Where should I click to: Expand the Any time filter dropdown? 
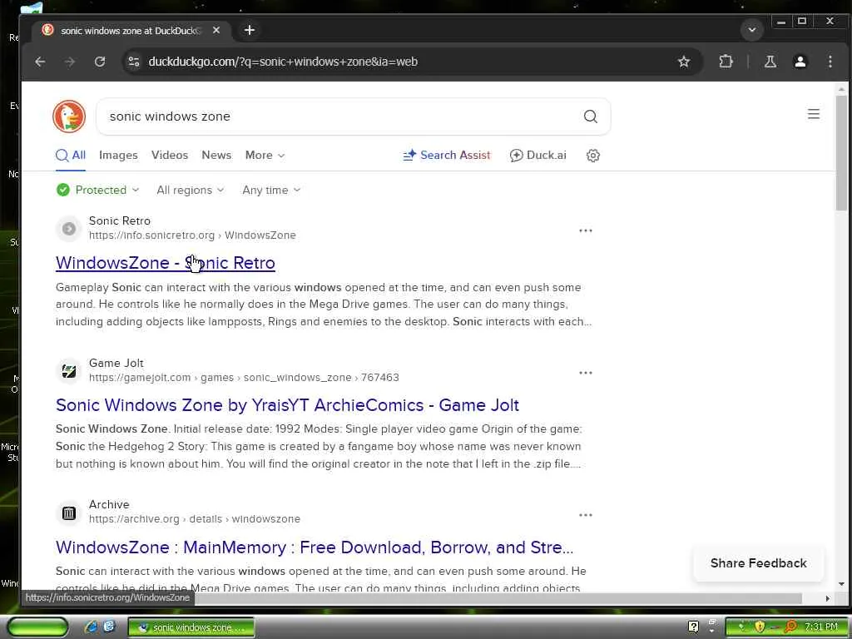coord(271,191)
